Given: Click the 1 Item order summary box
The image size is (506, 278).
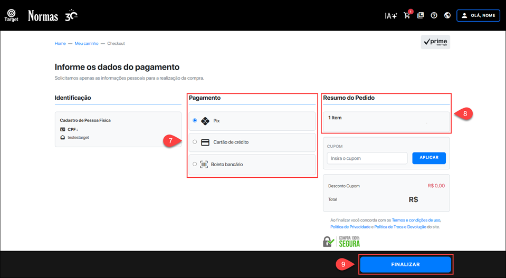Looking at the screenshot, I should click(386, 122).
